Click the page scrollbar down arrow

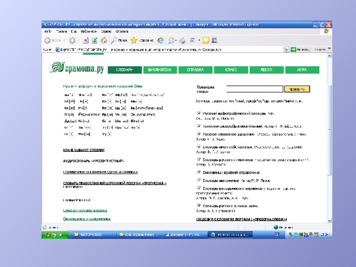click(x=329, y=220)
